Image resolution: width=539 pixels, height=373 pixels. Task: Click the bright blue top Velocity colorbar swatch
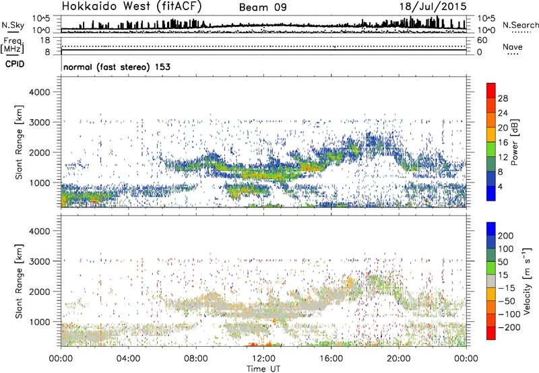[x=491, y=229]
